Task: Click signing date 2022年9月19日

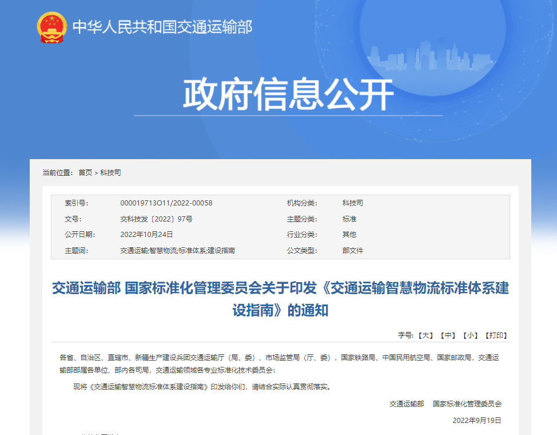Action: (x=477, y=421)
